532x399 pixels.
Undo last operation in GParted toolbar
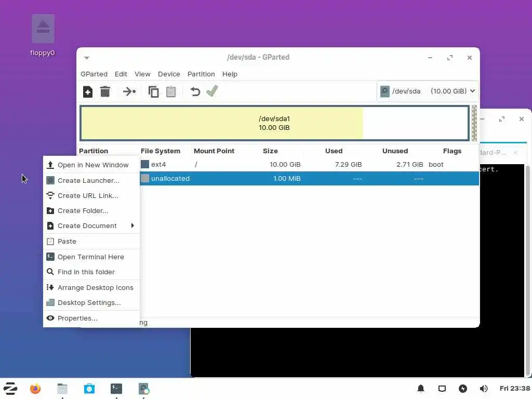point(195,91)
